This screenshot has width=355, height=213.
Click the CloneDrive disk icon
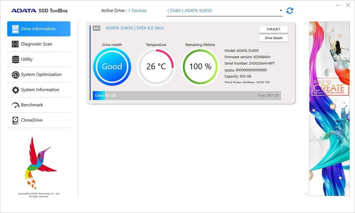(15, 120)
